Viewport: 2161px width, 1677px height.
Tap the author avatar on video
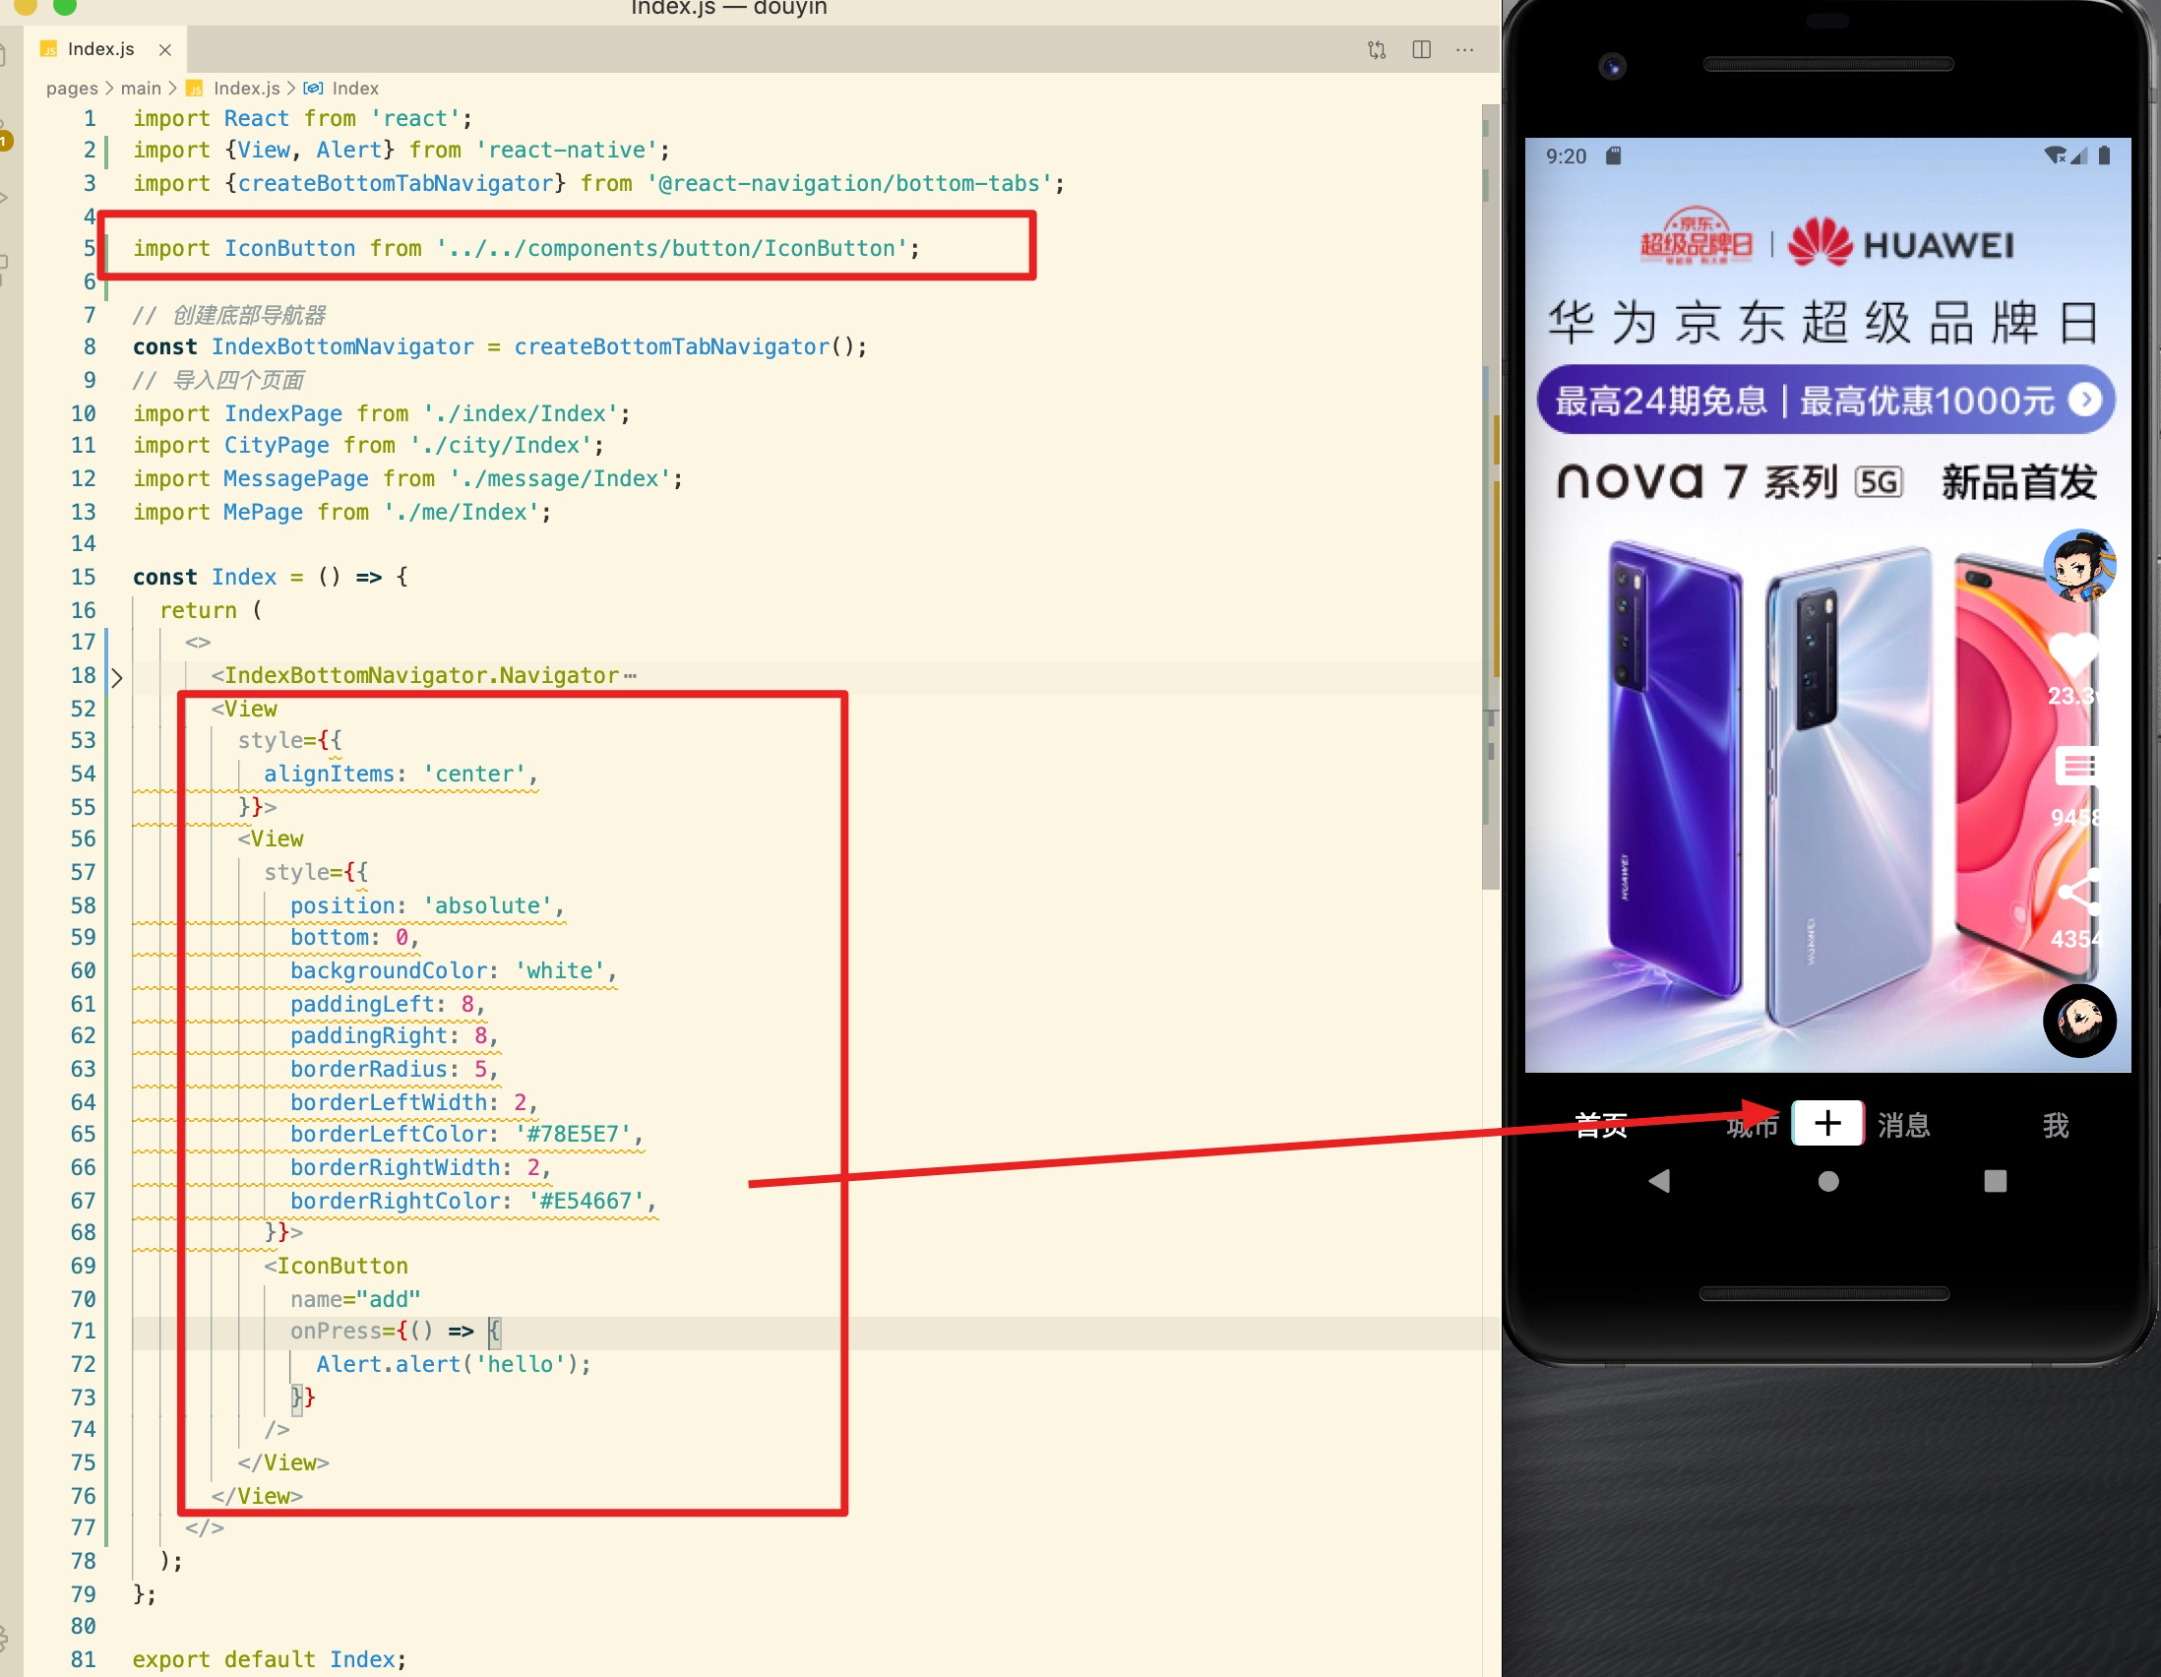(x=2079, y=566)
